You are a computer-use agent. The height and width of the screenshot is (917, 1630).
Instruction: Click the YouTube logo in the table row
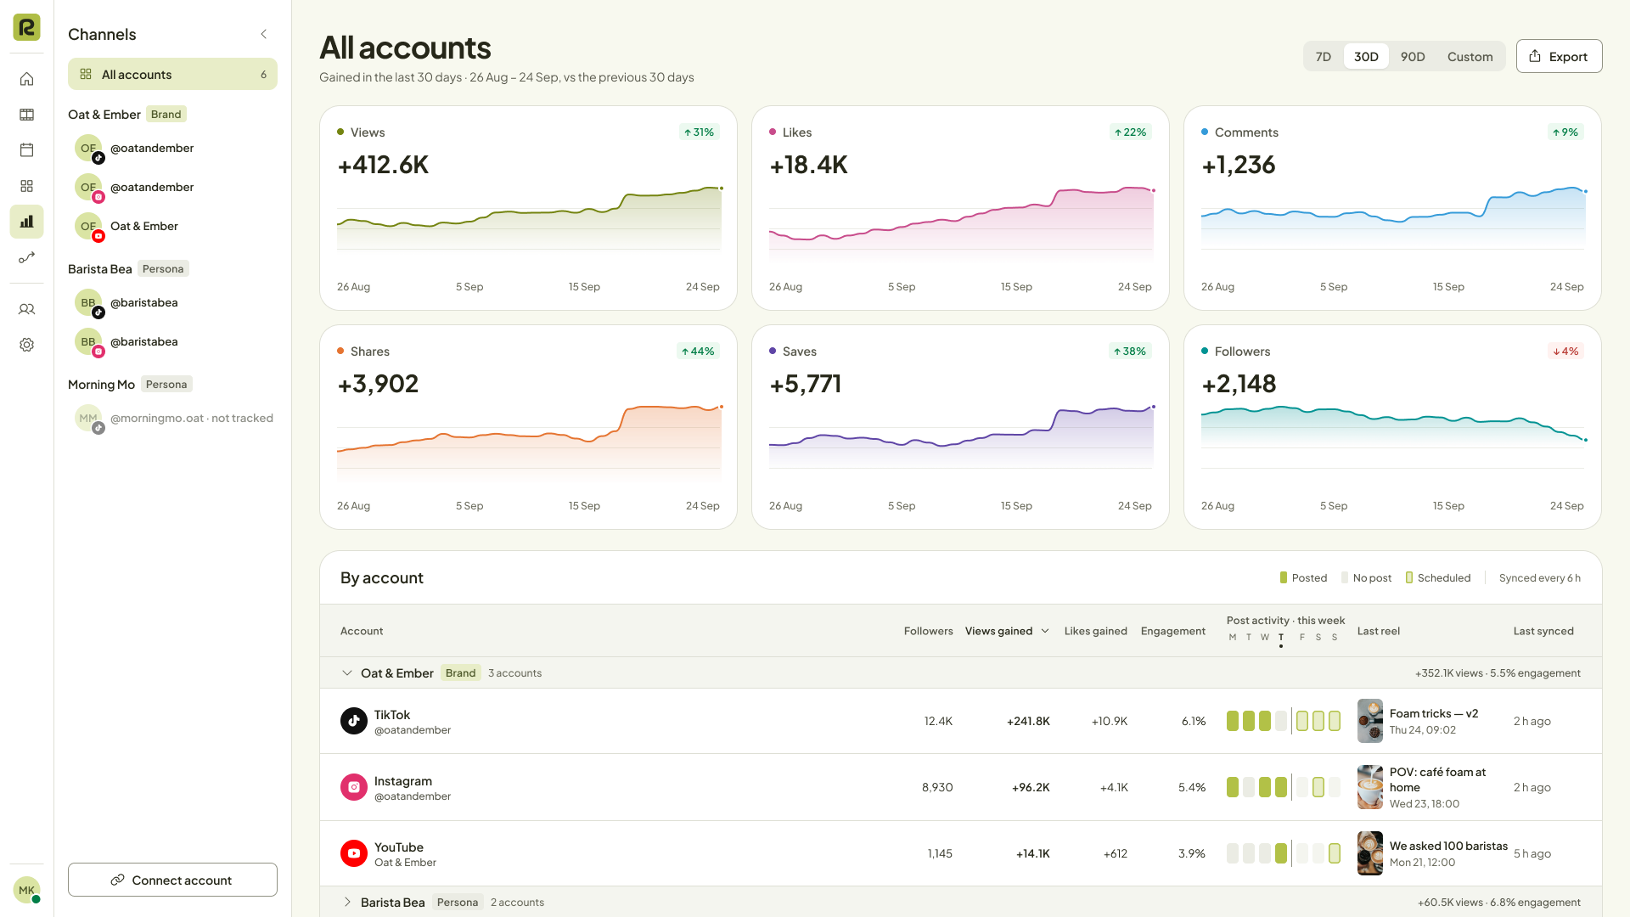354,853
